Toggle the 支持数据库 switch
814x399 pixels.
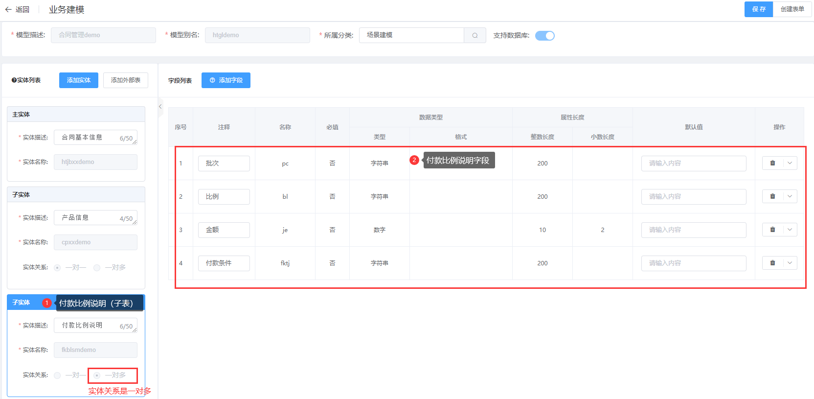[x=544, y=36]
